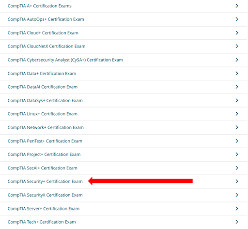Click the Server+ row arrow icon
Image resolution: width=248 pixels, height=229 pixels.
pyautogui.click(x=237, y=209)
